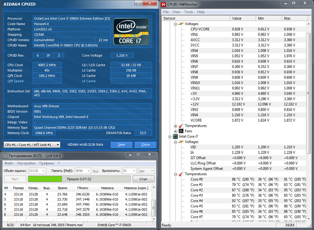Collapse the Intel Core i7 tree node
The height and width of the screenshot is (230, 314).
point(170,136)
